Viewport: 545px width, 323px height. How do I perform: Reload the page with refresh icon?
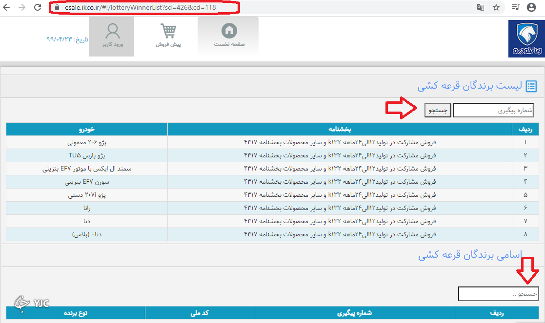(x=38, y=7)
